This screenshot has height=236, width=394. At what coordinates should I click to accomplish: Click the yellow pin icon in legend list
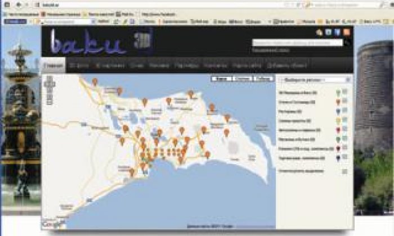338,121
